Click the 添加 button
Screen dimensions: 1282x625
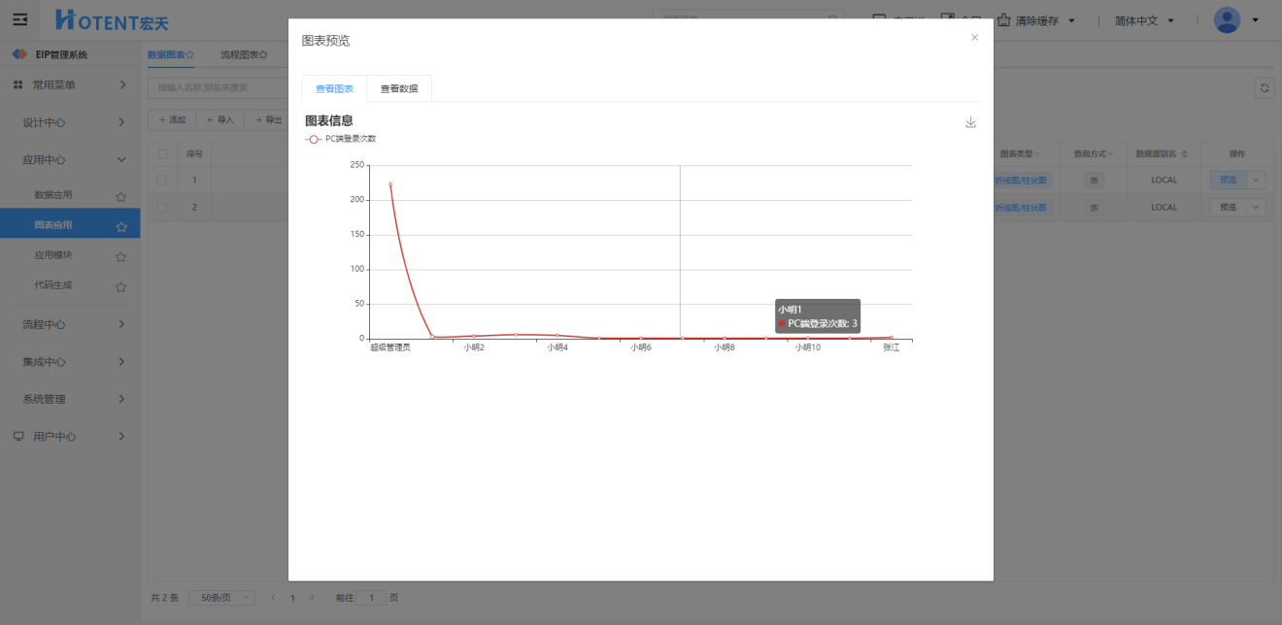coord(172,120)
